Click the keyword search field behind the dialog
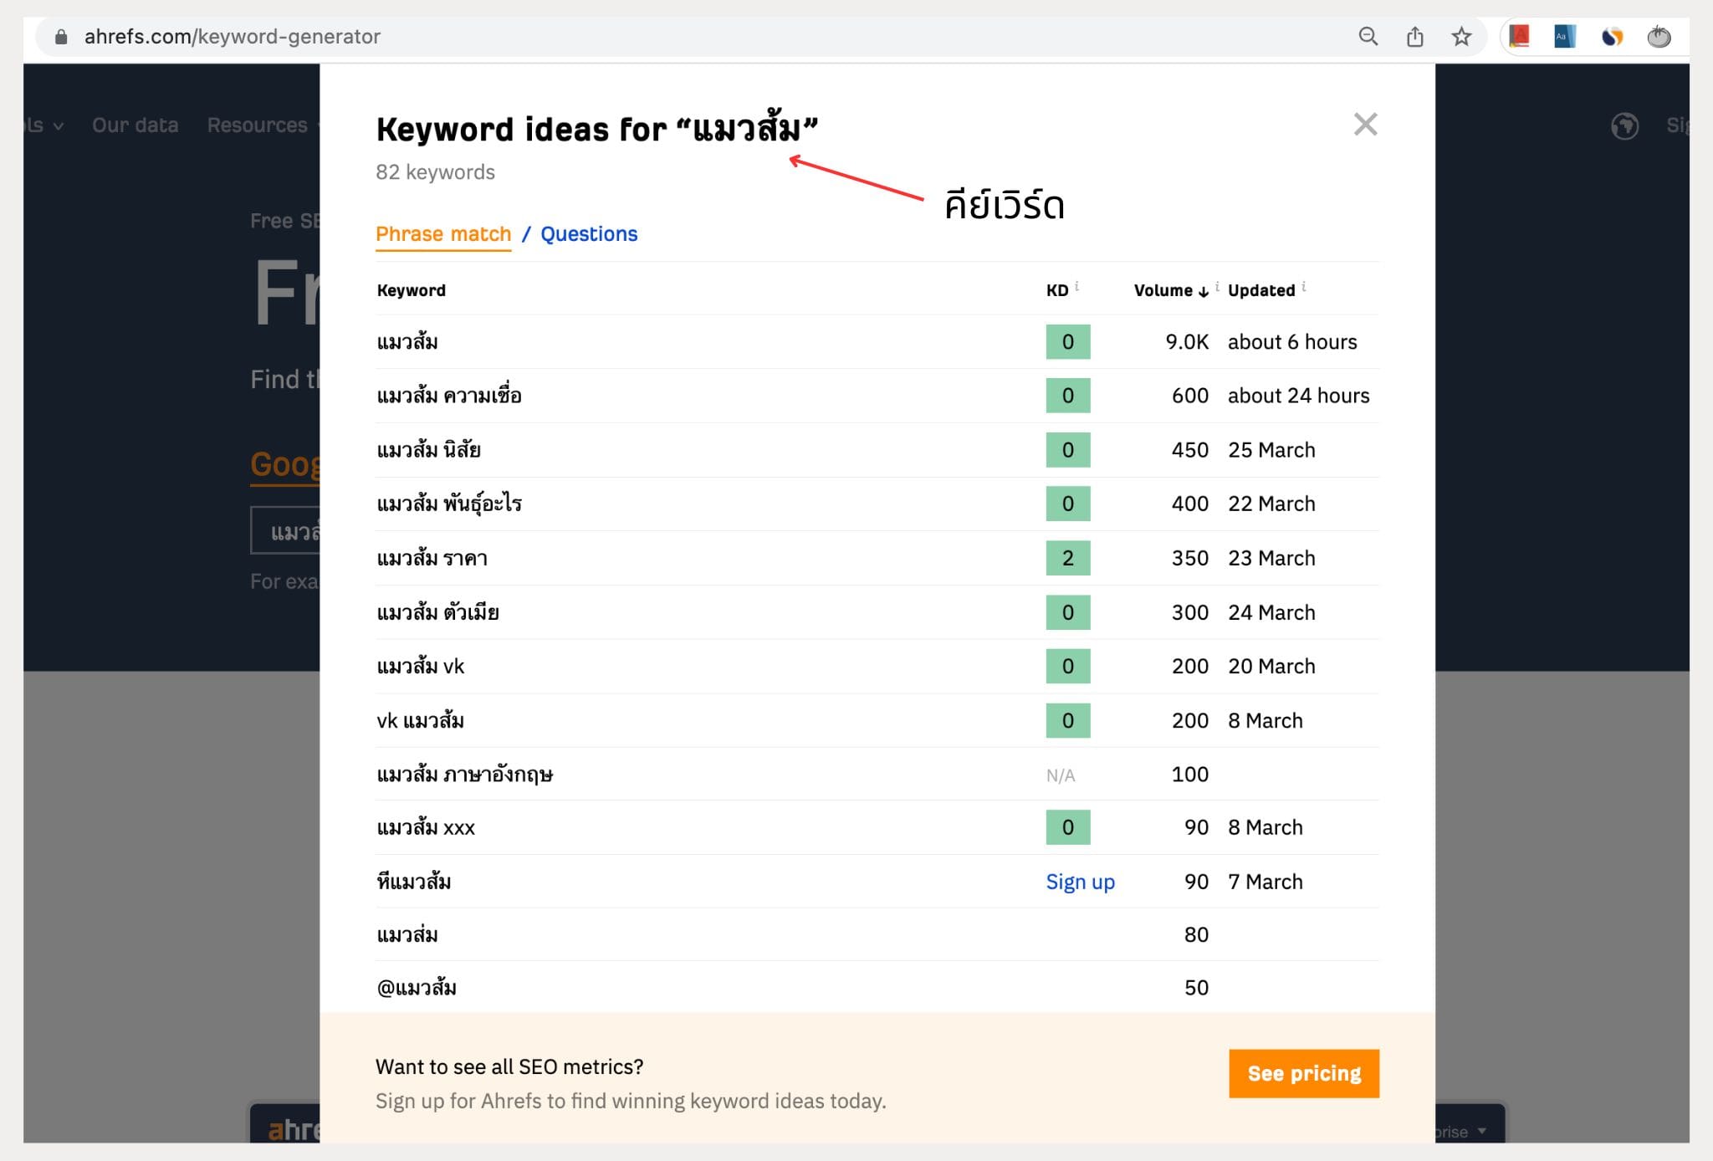Image resolution: width=1713 pixels, height=1161 pixels. pyautogui.click(x=285, y=530)
